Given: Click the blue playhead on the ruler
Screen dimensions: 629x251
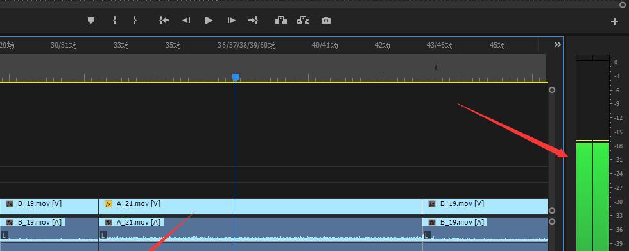Looking at the screenshot, I should click(x=236, y=76).
